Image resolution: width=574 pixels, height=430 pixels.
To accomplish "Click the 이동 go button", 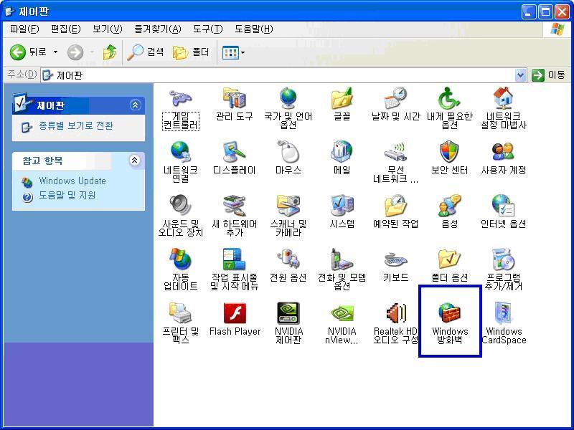I will coord(548,75).
